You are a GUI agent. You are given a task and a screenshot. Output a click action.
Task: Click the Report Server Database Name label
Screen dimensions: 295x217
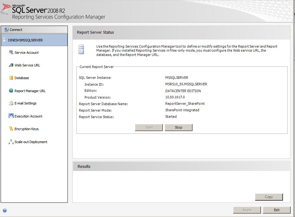(103, 104)
